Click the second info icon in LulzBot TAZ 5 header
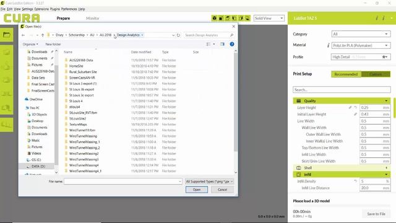This screenshot has height=223, width=396. point(384,18)
